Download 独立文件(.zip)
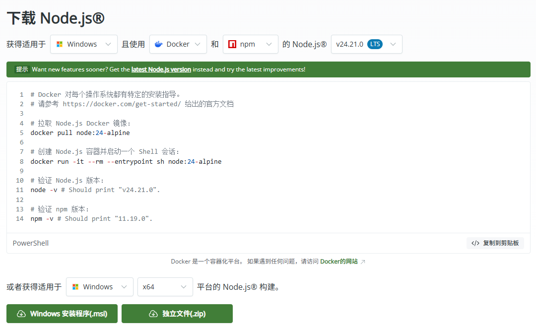The image size is (536, 330). coord(177,314)
